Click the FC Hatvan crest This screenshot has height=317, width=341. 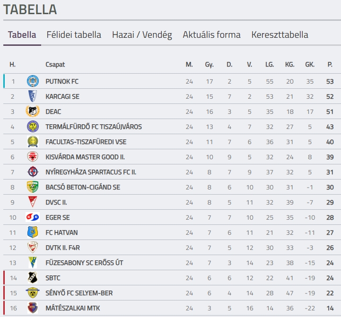click(x=33, y=232)
